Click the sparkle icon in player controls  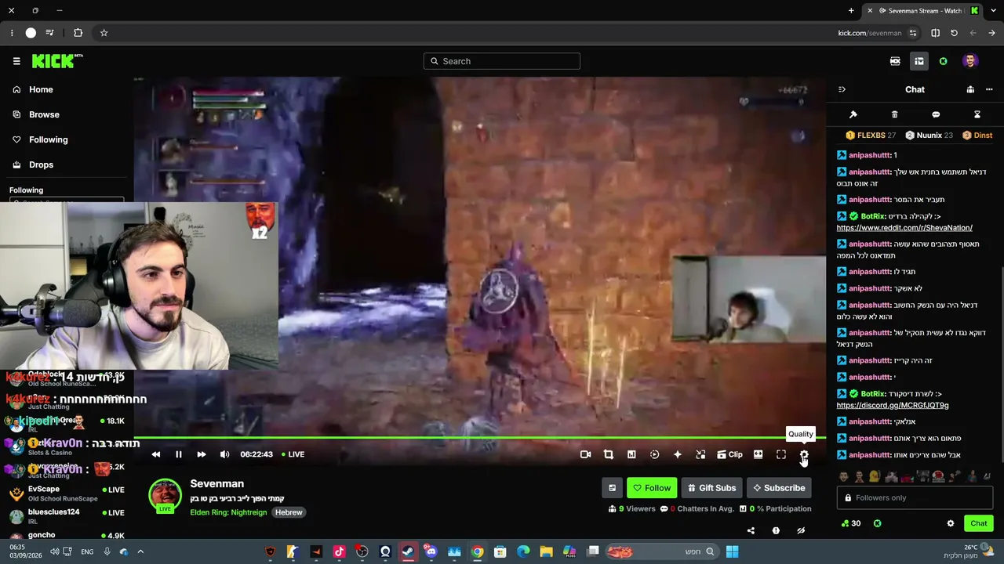coord(678,454)
